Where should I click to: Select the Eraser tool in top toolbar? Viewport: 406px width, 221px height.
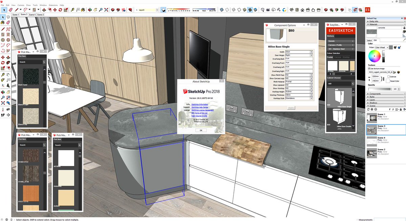(x=10, y=10)
